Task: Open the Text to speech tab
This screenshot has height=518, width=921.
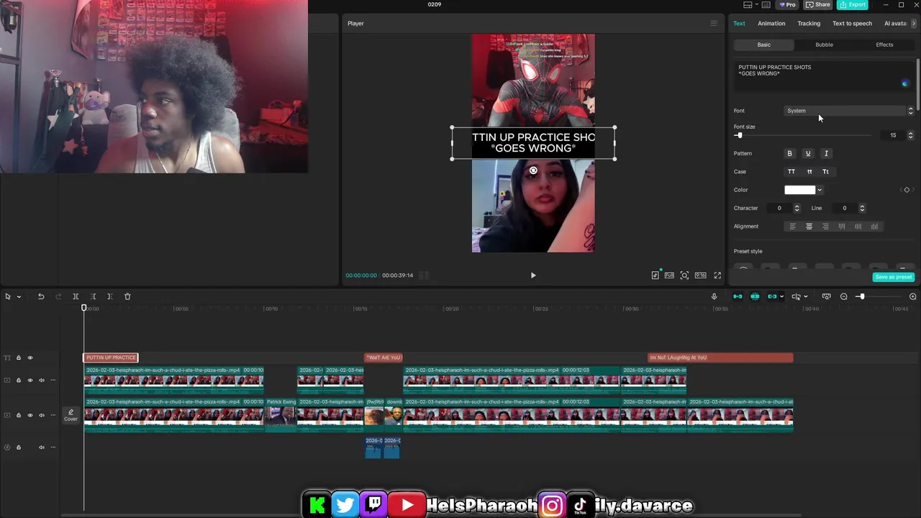Action: (x=852, y=23)
